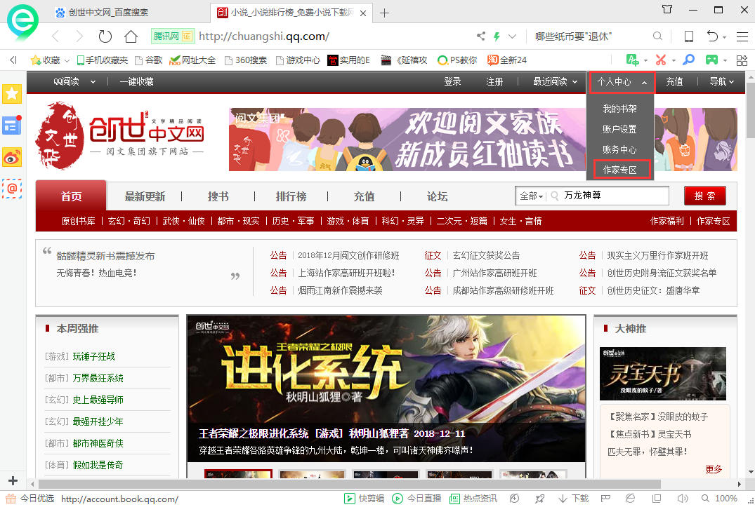The width and height of the screenshot is (755, 507).
Task: Expand the undo history dropdown arrow
Action: pos(724,36)
